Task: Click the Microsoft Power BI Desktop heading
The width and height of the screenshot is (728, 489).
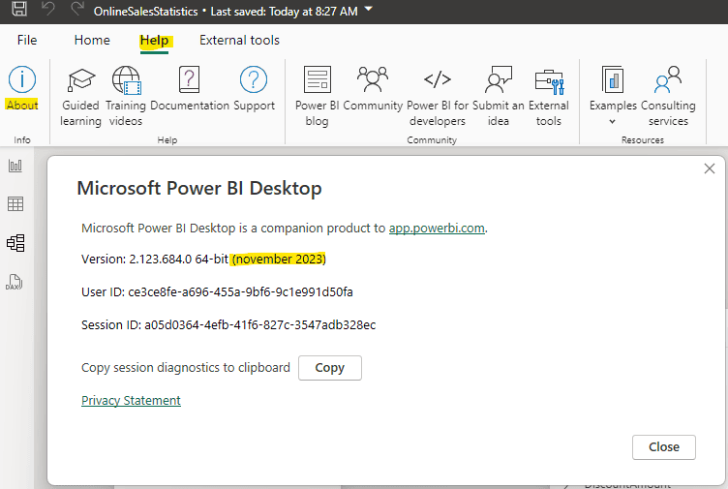Action: (199, 189)
